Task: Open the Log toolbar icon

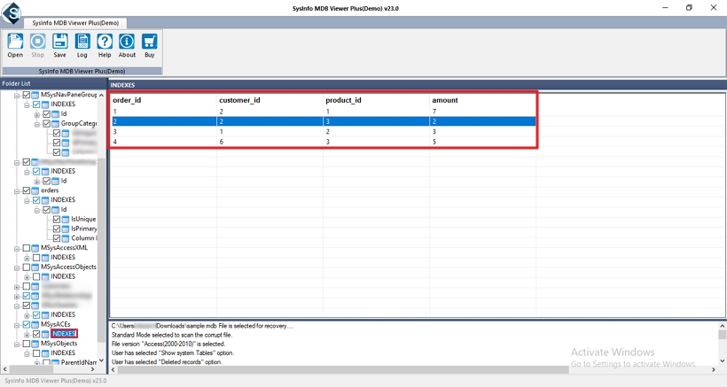Action: coord(82,43)
